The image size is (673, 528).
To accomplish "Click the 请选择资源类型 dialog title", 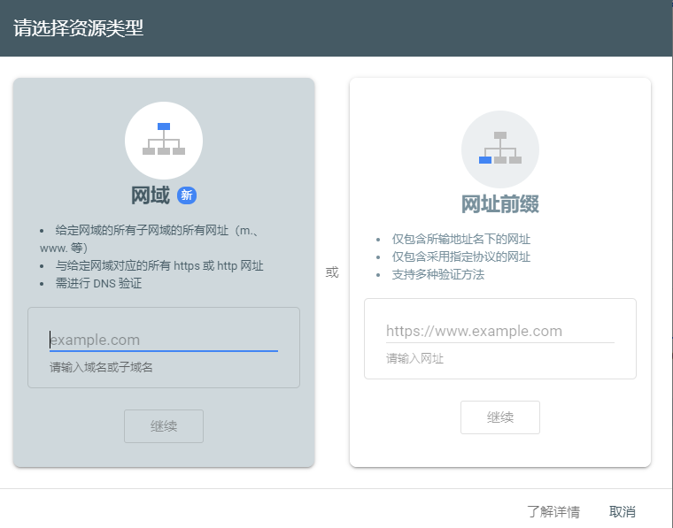I will [79, 28].
